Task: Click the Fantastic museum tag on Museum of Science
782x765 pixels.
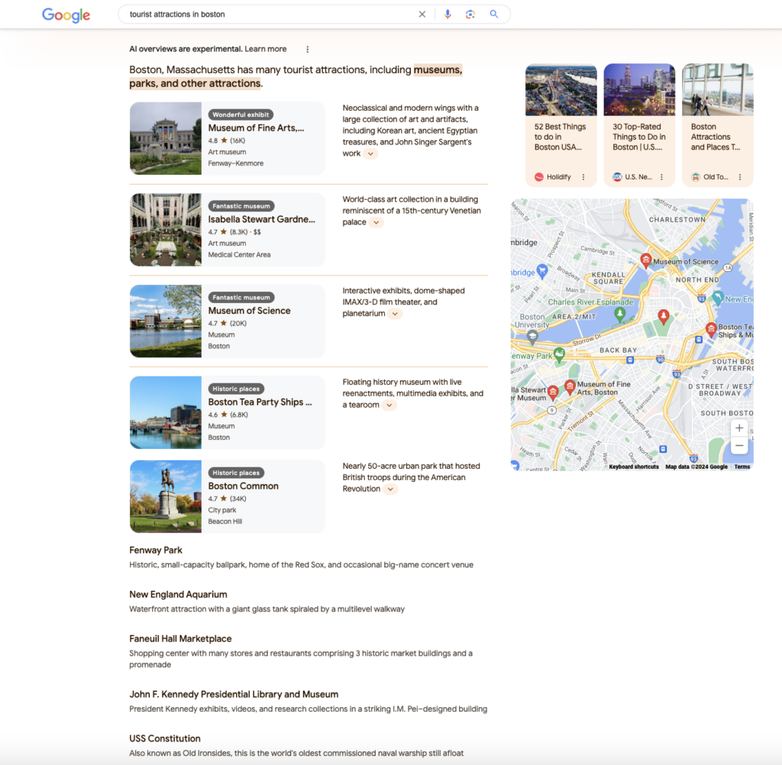Action: pyautogui.click(x=241, y=297)
